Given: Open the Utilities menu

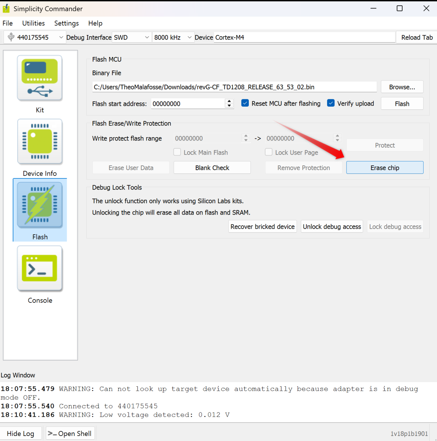Looking at the screenshot, I should (x=33, y=23).
